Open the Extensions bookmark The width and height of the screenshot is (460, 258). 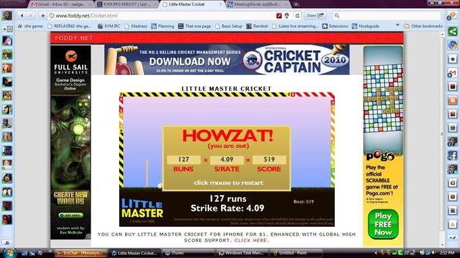click(x=335, y=26)
